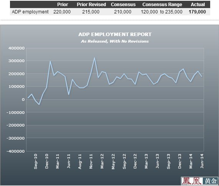Viewport: 219px width, 186px height.
Task: Click the Mar-11 x-axis label
Action: pyautogui.click(x=58, y=161)
